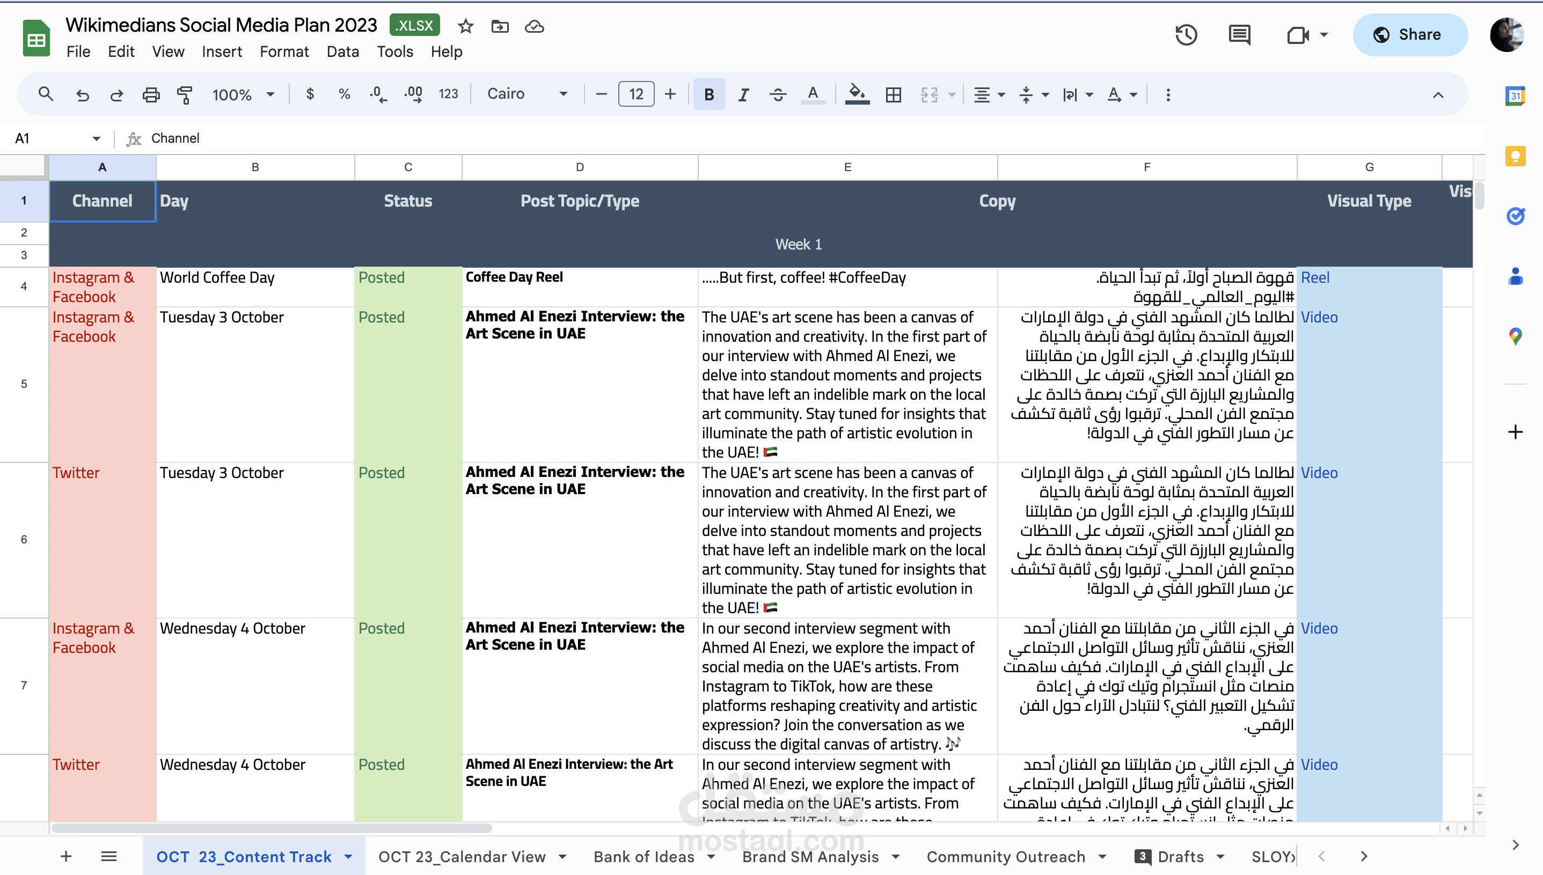Decrease decimal places
The height and width of the screenshot is (875, 1543).
coord(378,94)
